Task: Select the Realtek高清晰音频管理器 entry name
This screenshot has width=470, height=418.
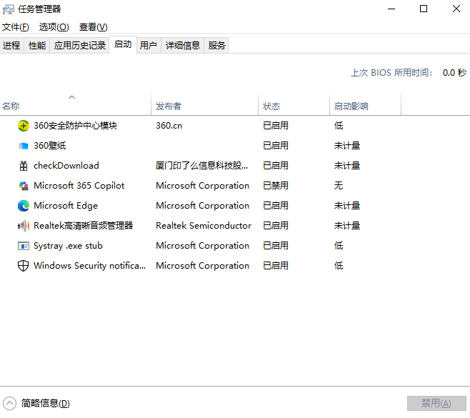Action: pyautogui.click(x=84, y=226)
